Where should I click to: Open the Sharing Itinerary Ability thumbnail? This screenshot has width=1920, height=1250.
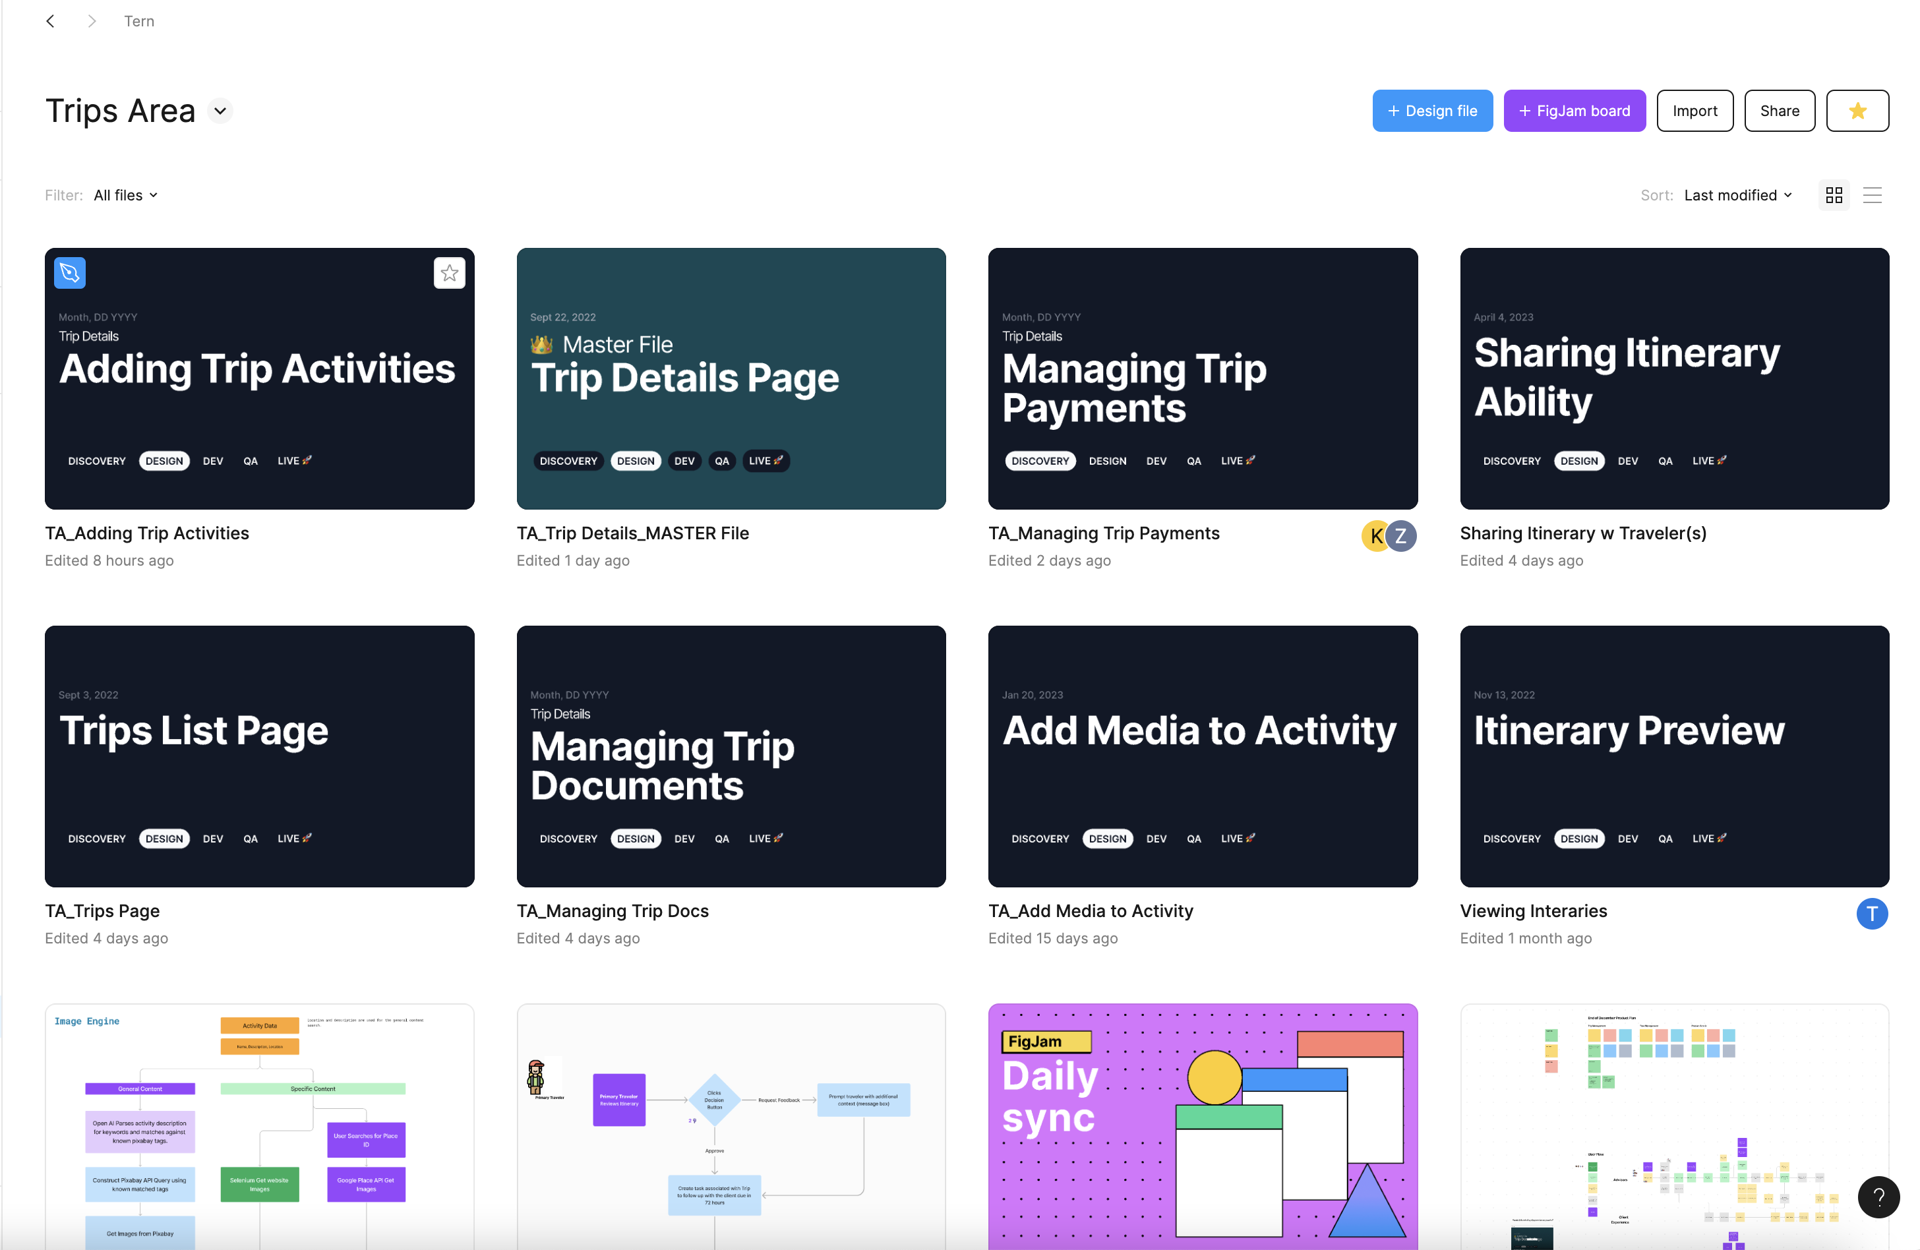pyautogui.click(x=1674, y=378)
